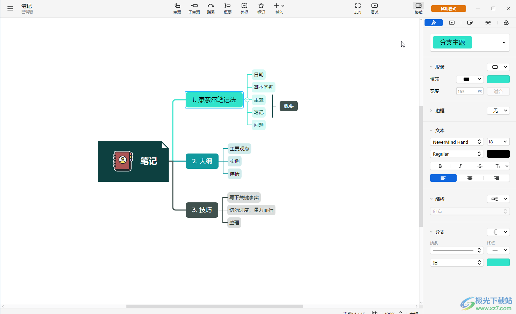Add a summary using 概要 toolbar icon

(228, 8)
